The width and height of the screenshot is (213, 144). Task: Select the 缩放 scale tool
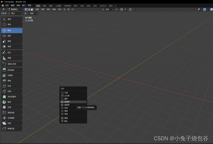[x=12, y=41]
